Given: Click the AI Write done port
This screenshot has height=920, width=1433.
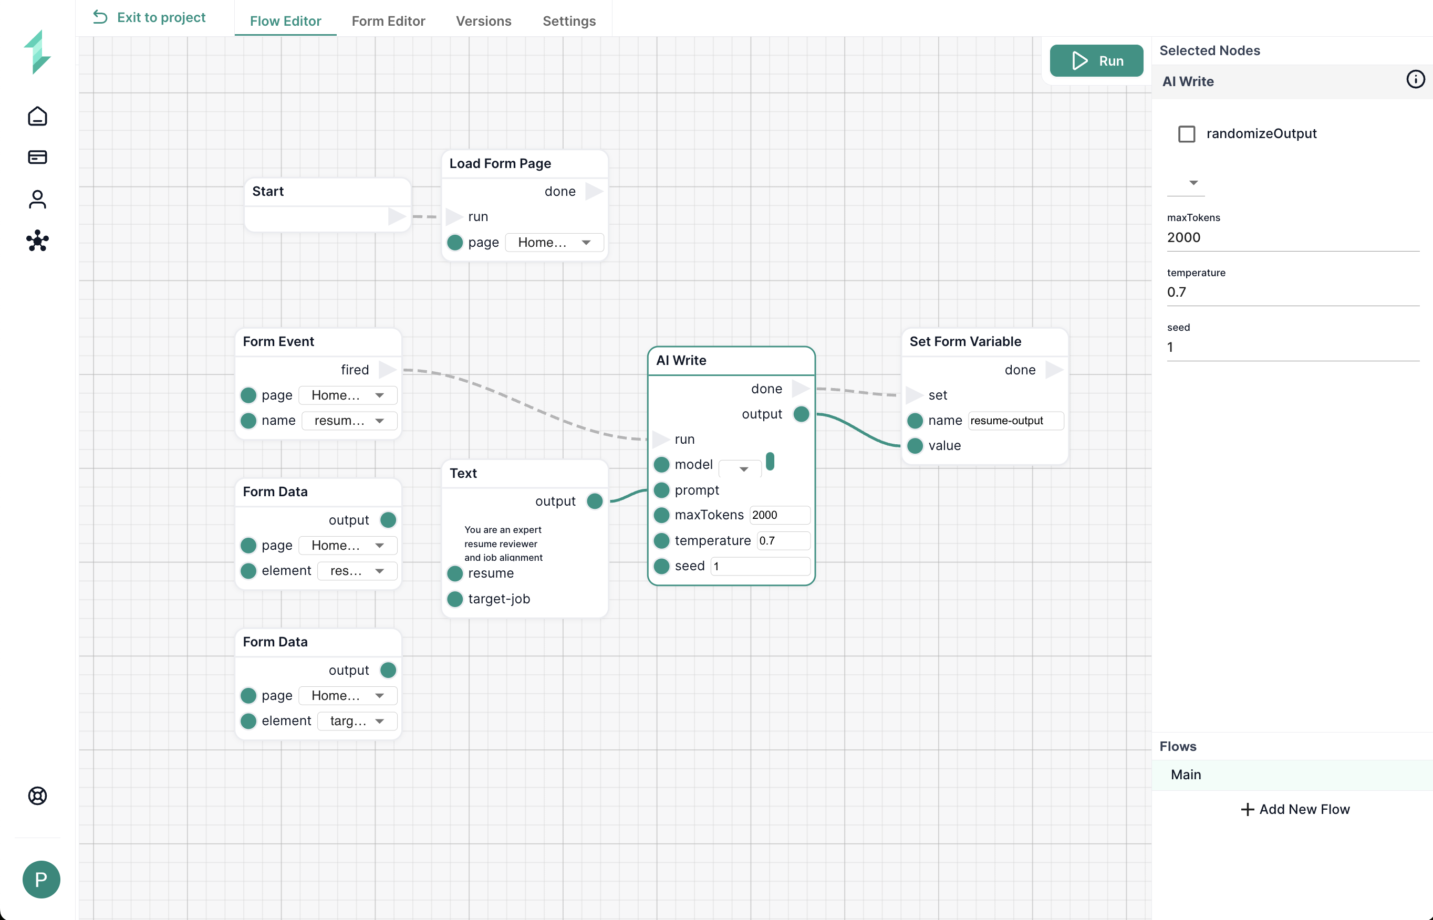Looking at the screenshot, I should [801, 389].
